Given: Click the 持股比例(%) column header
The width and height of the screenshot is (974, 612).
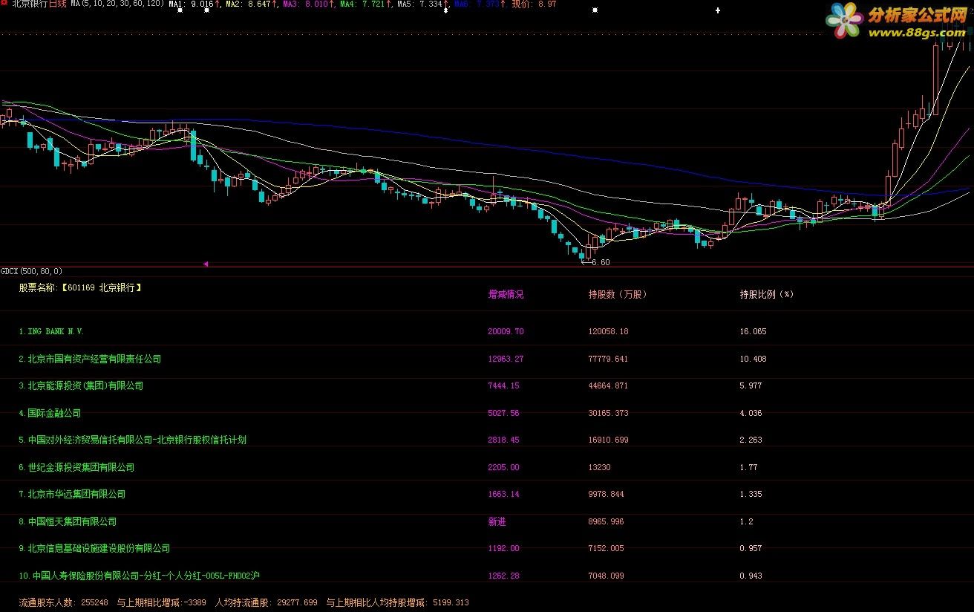Looking at the screenshot, I should click(766, 294).
